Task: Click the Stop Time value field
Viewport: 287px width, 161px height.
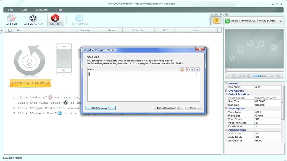Action: coord(268,105)
